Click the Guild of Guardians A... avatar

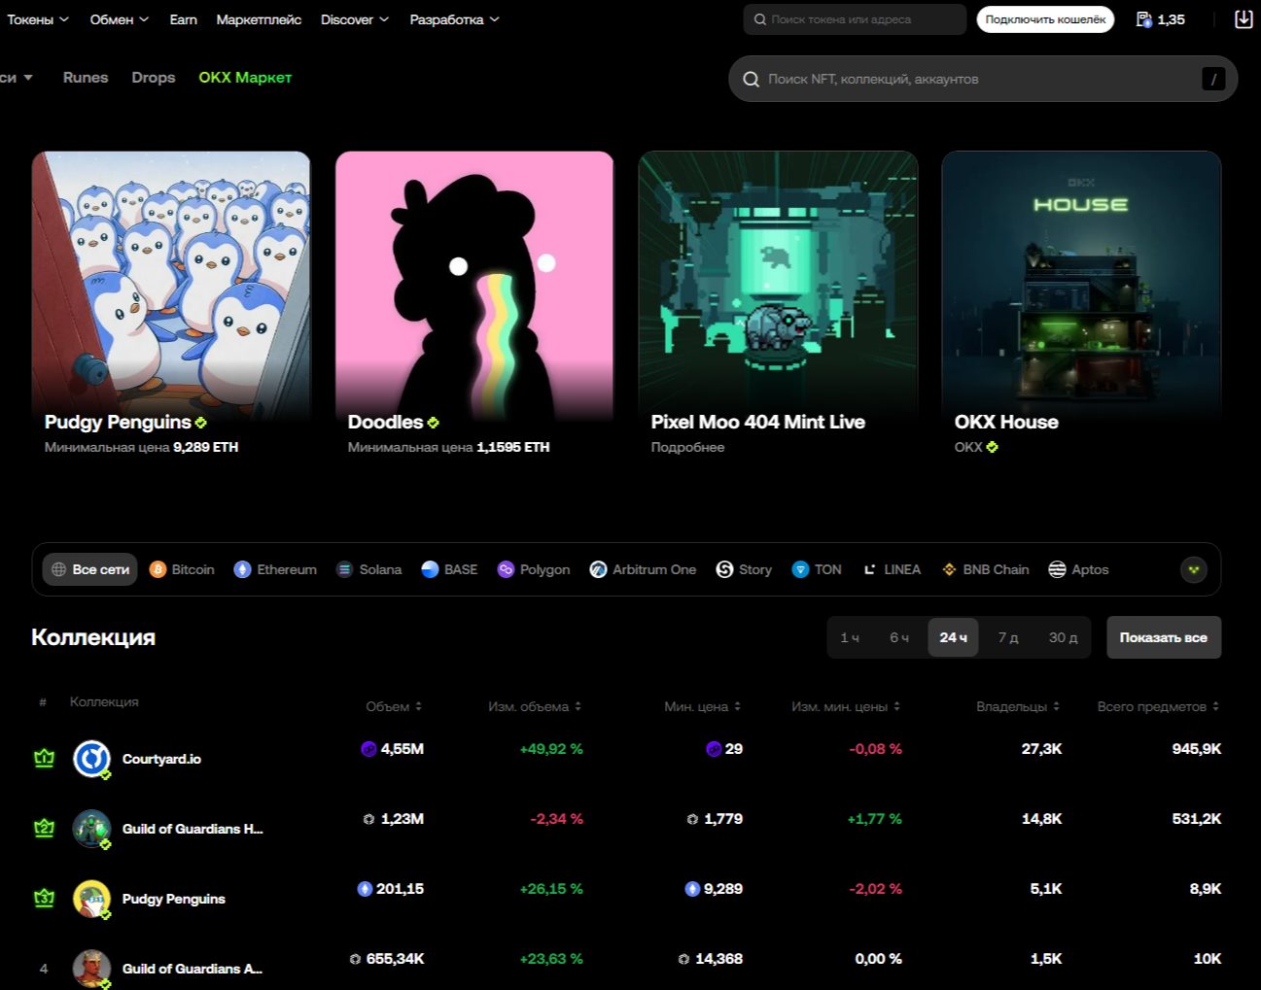coord(91,969)
